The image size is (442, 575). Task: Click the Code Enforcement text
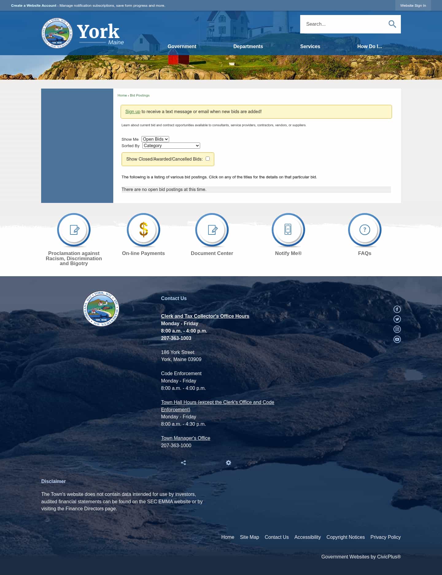point(181,373)
